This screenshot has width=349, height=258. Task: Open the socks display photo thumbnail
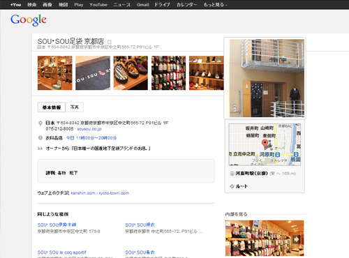point(168,73)
